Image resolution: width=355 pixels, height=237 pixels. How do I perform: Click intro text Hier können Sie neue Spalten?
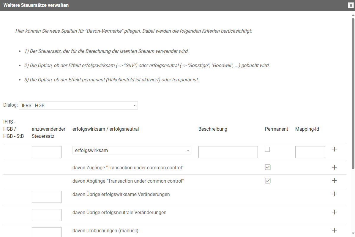click(x=134, y=31)
